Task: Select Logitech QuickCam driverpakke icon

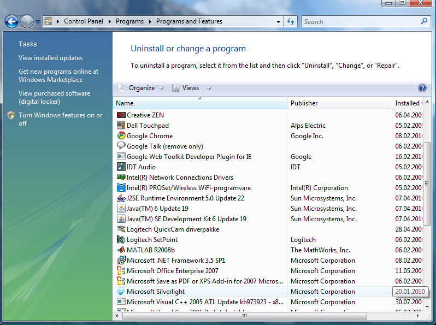Action: point(121,229)
